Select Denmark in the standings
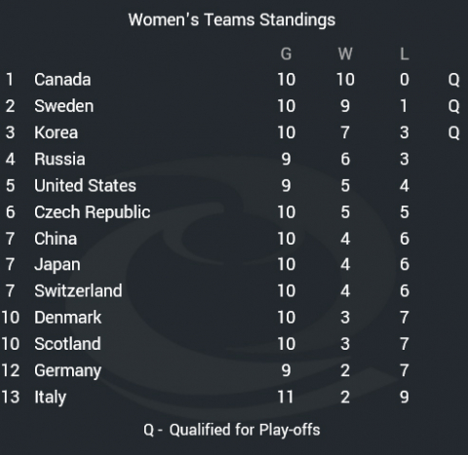Viewport: 468px width, 455px height. click(x=68, y=318)
